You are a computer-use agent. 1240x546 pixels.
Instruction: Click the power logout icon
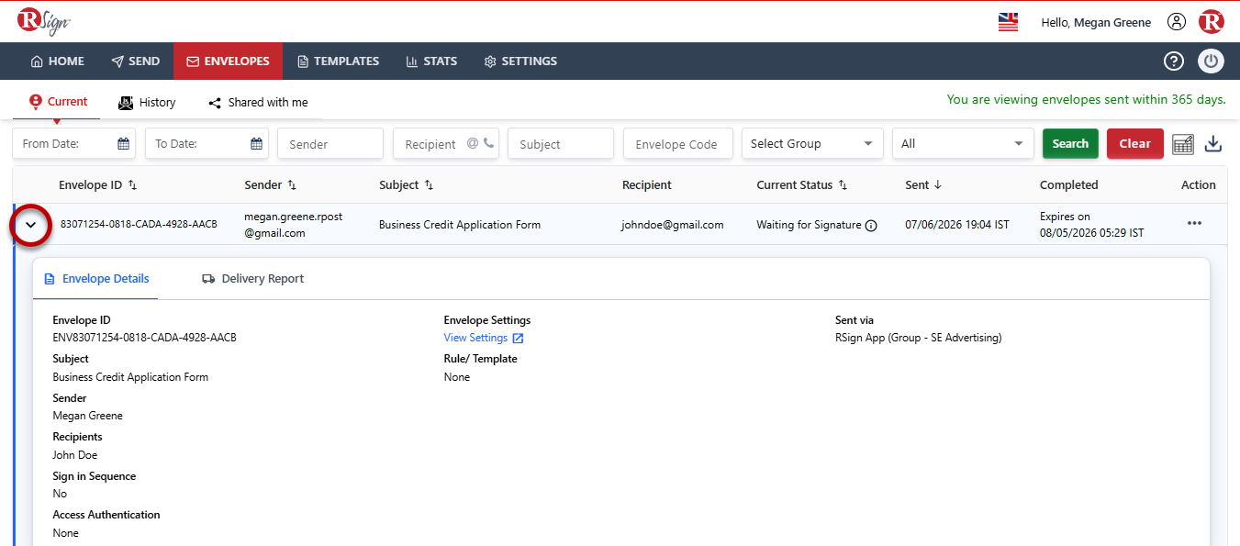click(1211, 61)
